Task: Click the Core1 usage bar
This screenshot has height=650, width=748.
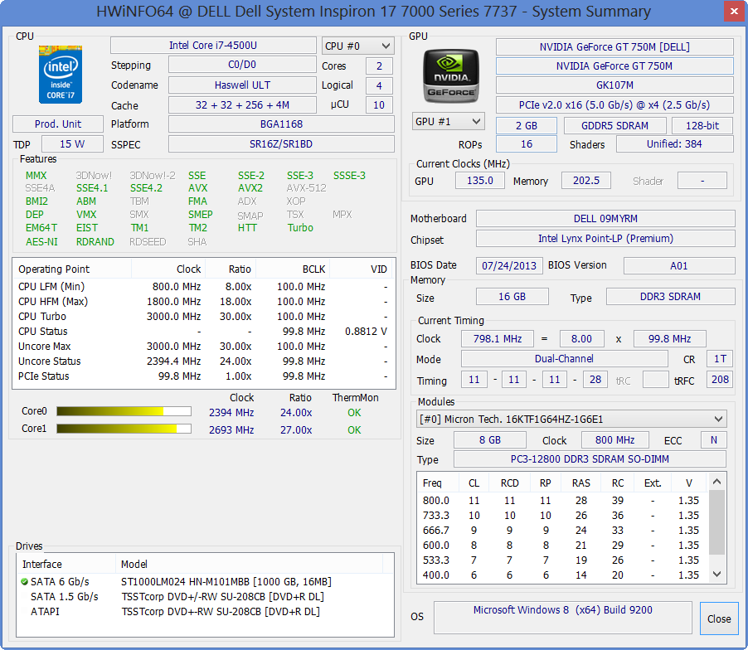Action: pos(124,429)
